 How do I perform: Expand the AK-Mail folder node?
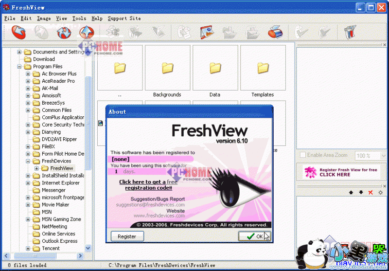point(28,89)
